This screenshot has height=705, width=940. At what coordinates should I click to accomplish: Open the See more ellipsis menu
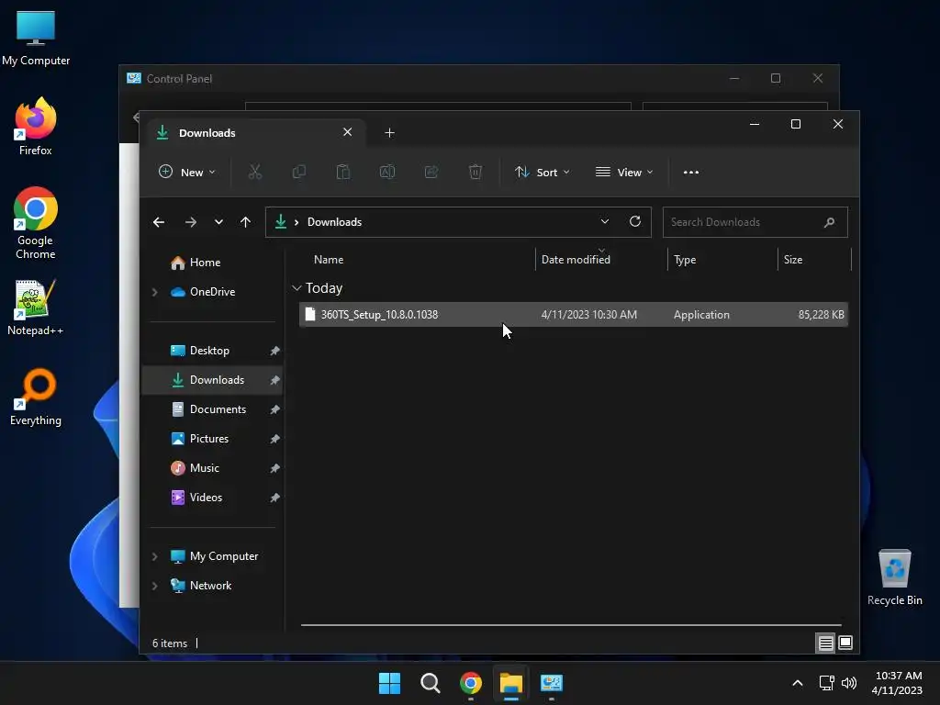[x=691, y=172]
